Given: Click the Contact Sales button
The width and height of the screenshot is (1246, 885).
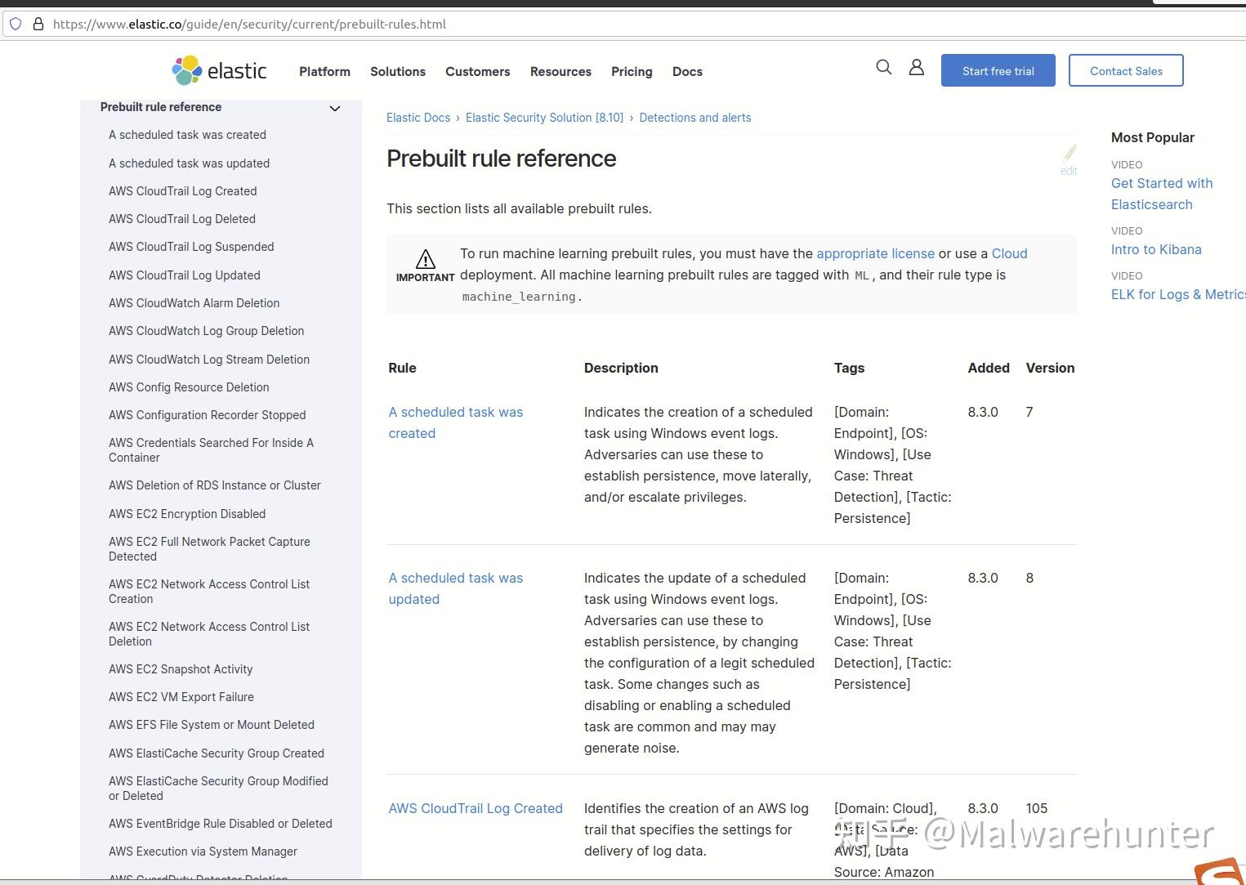Looking at the screenshot, I should pyautogui.click(x=1126, y=70).
